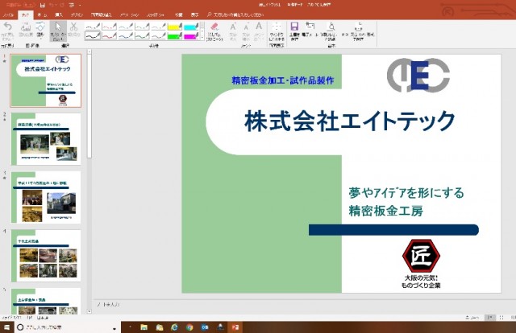516x333 pixels.
Task: Select slide 4 thumbnail with six photos
Action: coord(46,256)
